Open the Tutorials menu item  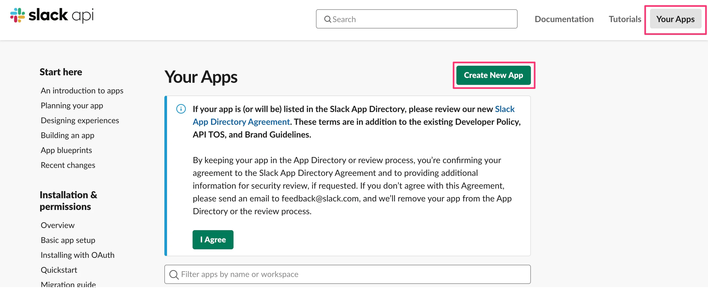pyautogui.click(x=625, y=19)
